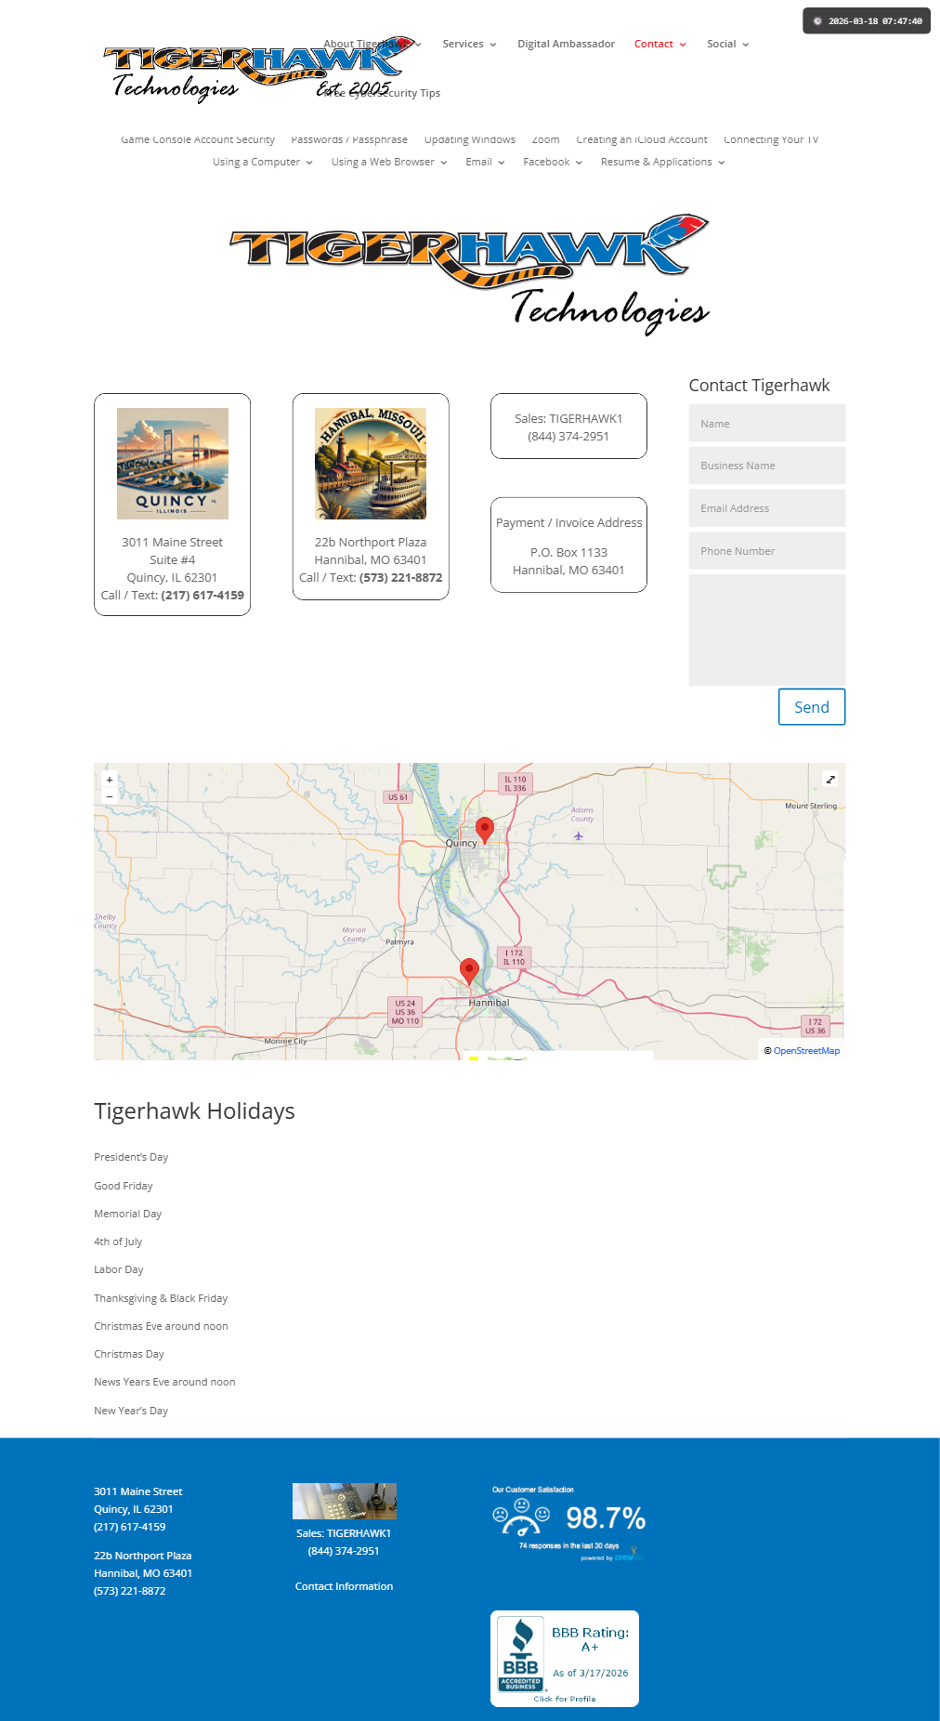Open the footer Contact Information link

tap(344, 1586)
